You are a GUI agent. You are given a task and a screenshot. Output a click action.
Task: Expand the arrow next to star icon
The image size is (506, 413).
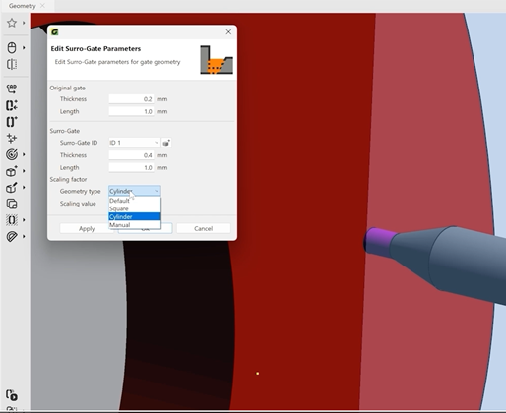pyautogui.click(x=24, y=23)
